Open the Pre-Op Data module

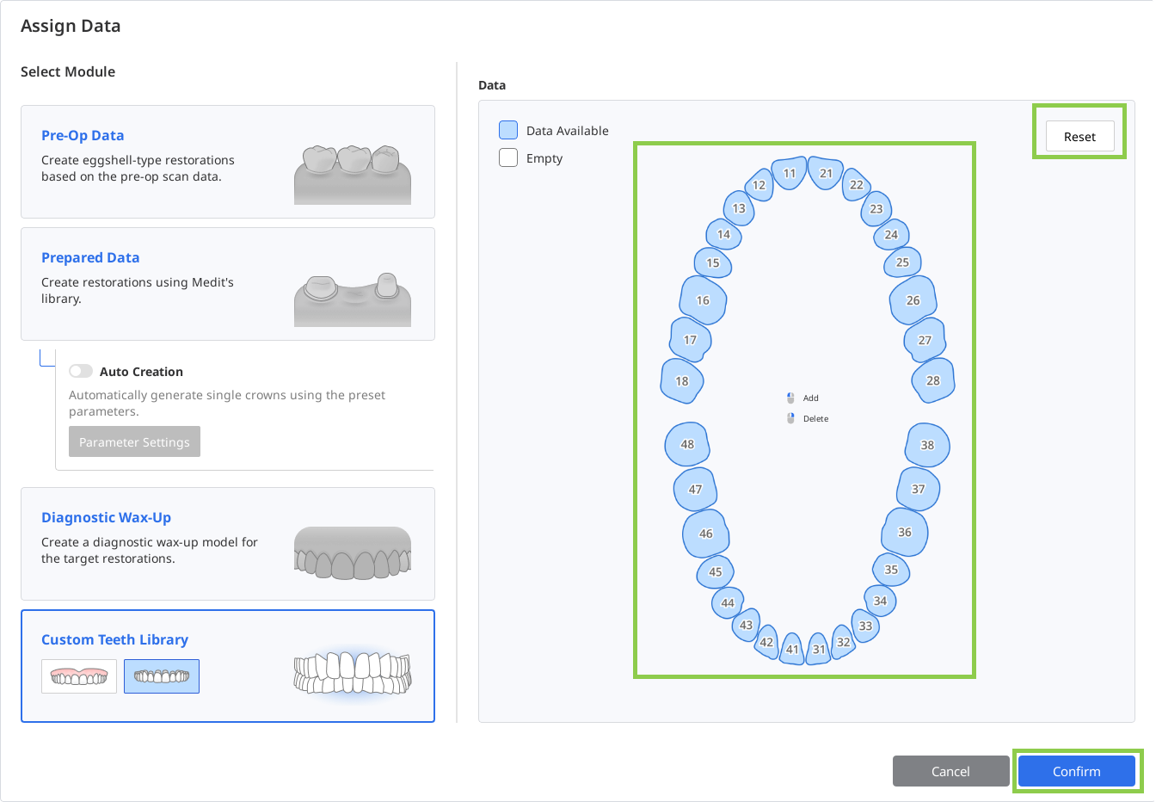(x=228, y=162)
